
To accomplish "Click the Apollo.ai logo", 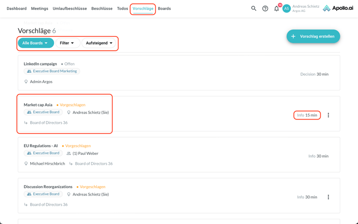I will tap(338, 8).
